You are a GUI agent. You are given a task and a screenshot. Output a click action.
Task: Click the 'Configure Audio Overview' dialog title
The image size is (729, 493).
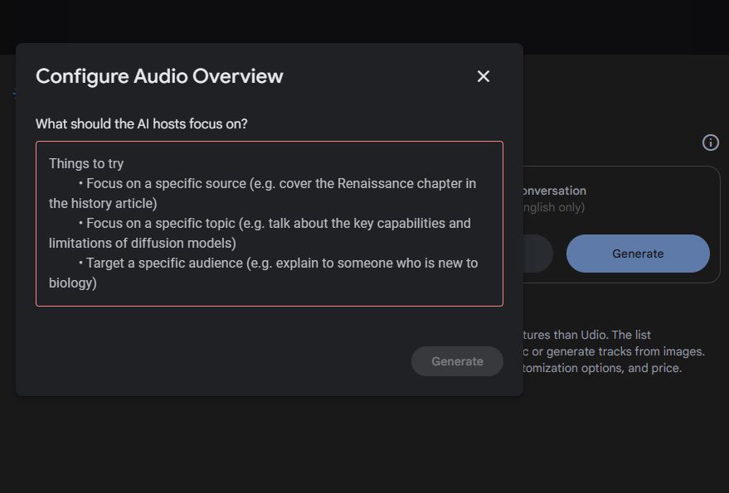tap(159, 76)
